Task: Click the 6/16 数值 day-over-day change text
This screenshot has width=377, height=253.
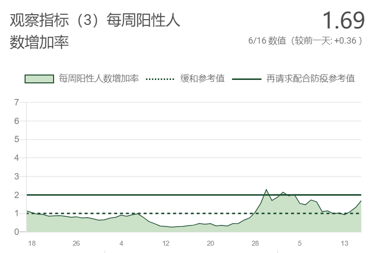Action: pyautogui.click(x=305, y=41)
